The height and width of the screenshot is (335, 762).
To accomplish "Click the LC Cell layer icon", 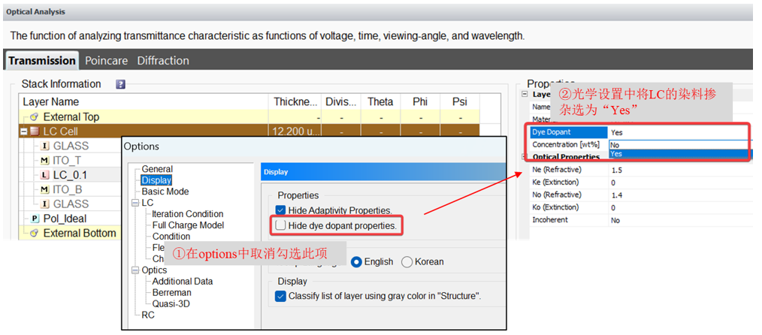I will pyautogui.click(x=35, y=131).
